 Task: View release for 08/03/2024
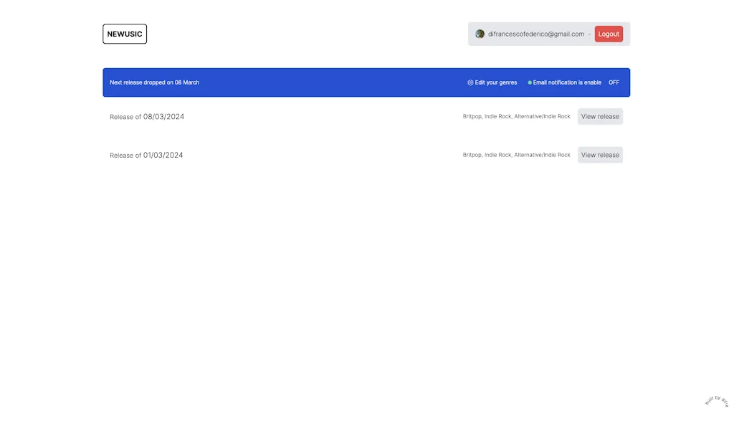600,116
